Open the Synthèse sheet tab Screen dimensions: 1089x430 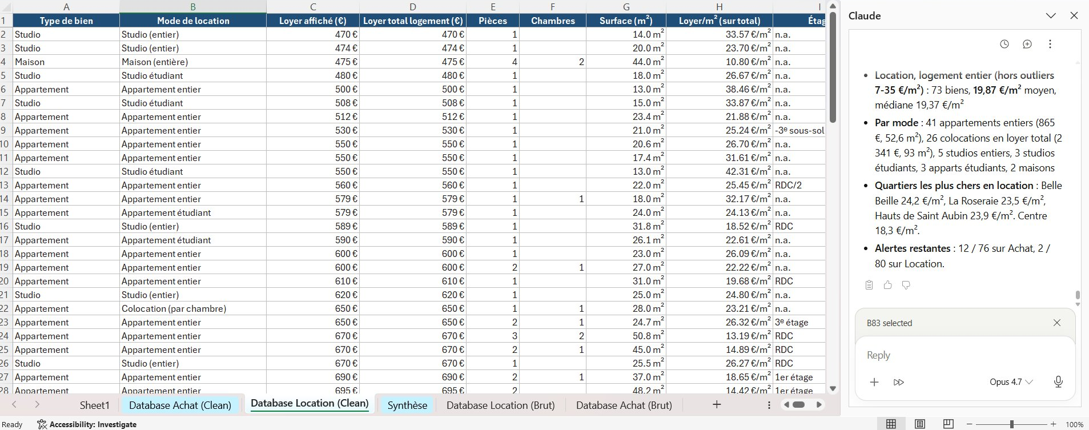click(407, 405)
